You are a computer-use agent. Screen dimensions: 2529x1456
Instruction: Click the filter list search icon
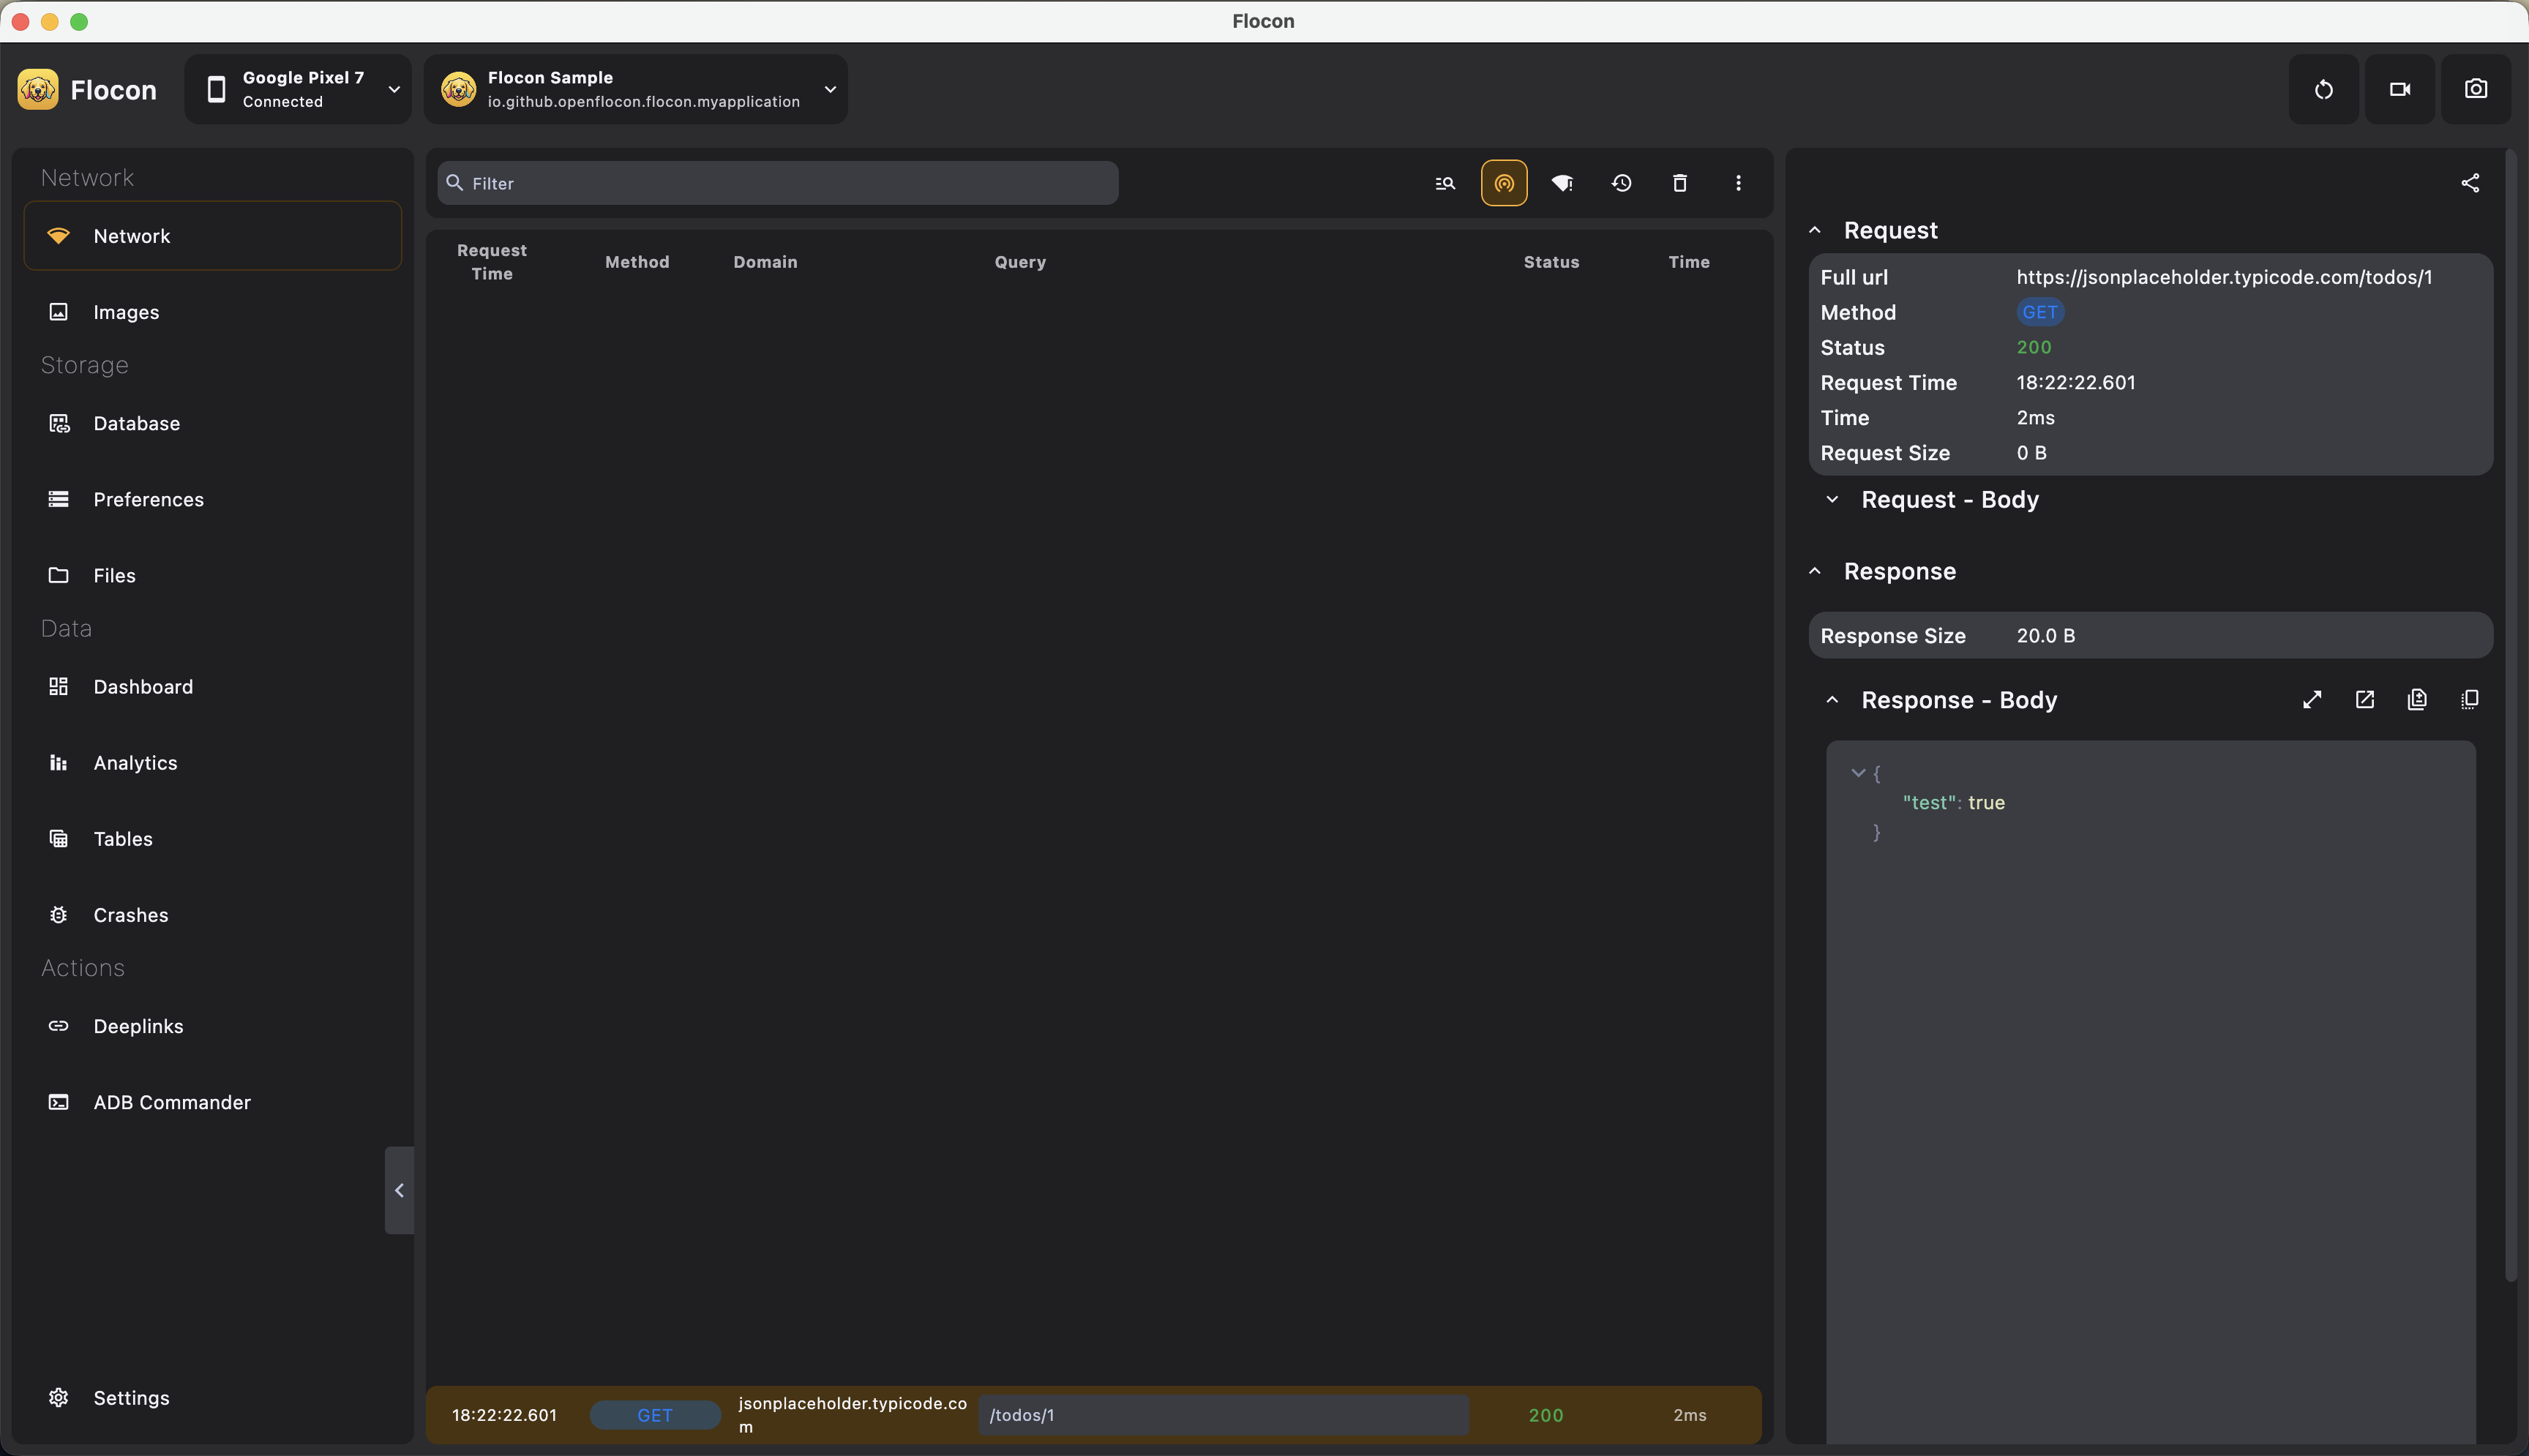(1445, 183)
